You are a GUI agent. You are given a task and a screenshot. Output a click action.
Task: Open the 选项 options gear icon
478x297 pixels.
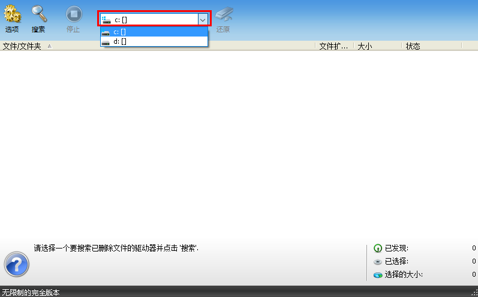click(12, 14)
